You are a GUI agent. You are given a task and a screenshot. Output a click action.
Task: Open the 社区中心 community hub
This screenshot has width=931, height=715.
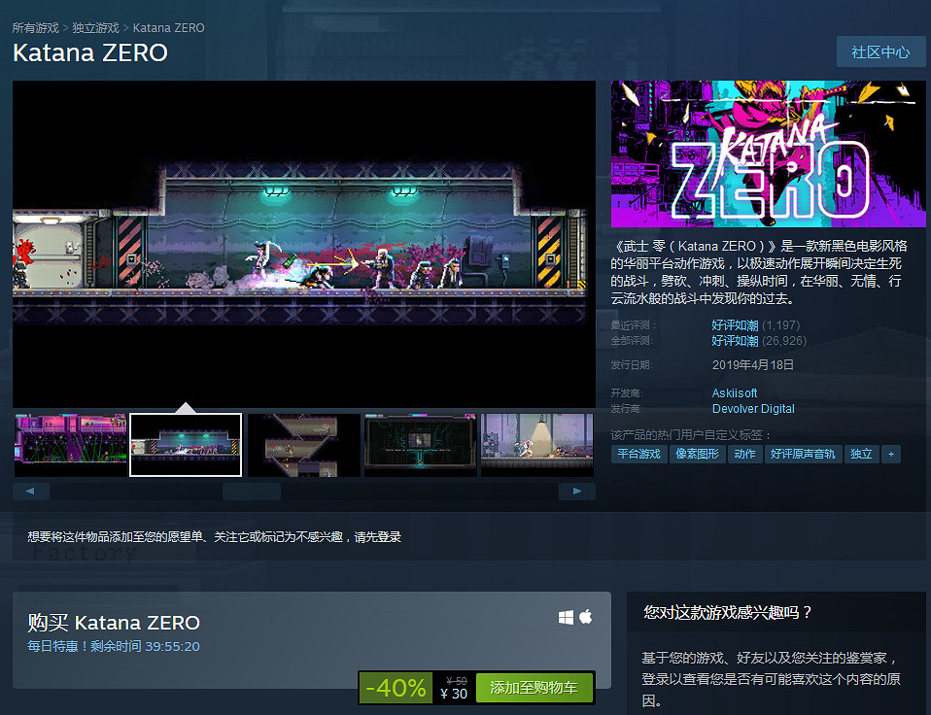pyautogui.click(x=880, y=51)
